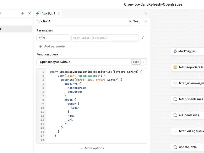204x153 pixels.
Task: Click the workflow title Cron-job-dailyRefresh-OpenIssues
Action: point(153,4)
